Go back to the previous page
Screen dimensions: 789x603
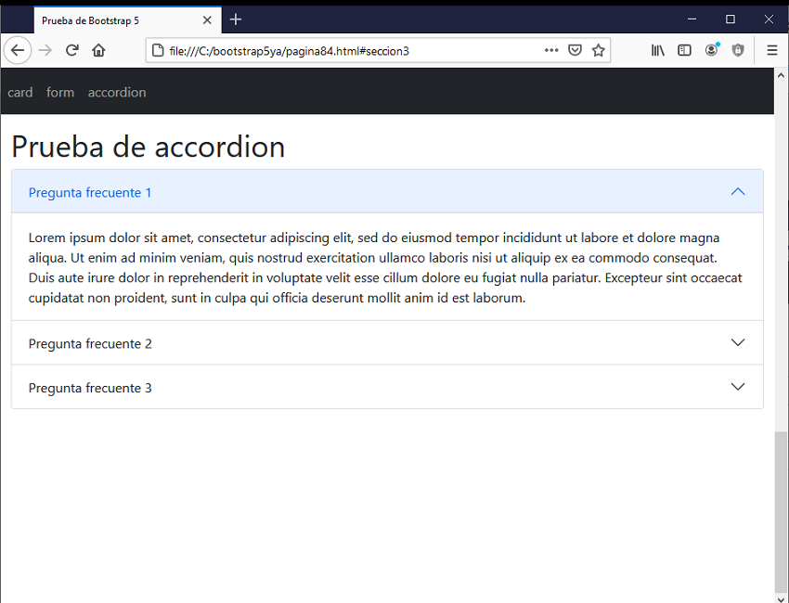coord(18,50)
